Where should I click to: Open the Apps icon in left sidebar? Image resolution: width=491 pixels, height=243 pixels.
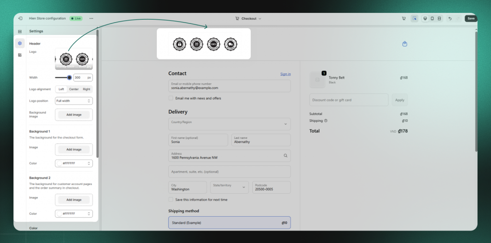tap(20, 55)
